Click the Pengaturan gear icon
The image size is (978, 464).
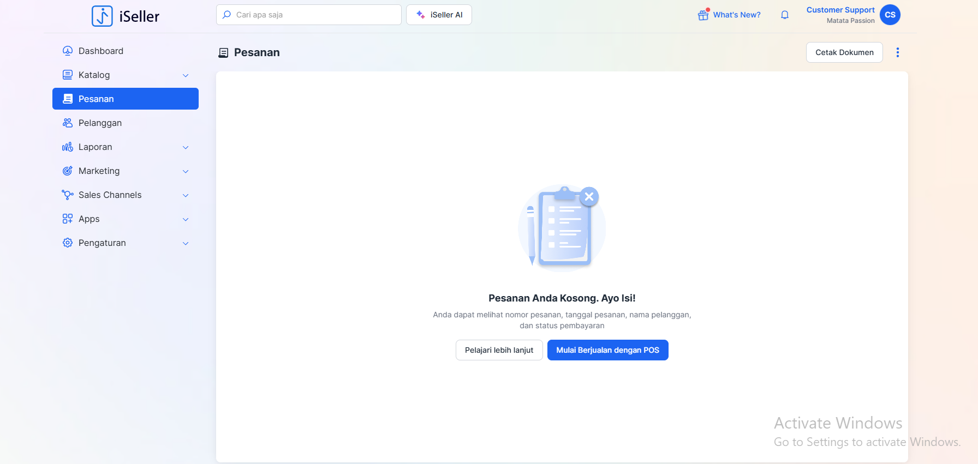(x=68, y=243)
